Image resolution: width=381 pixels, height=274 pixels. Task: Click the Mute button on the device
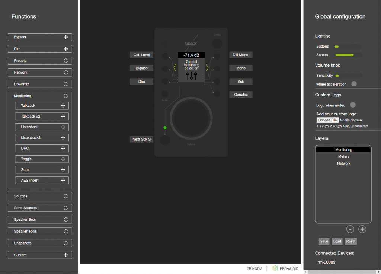tap(165, 94)
